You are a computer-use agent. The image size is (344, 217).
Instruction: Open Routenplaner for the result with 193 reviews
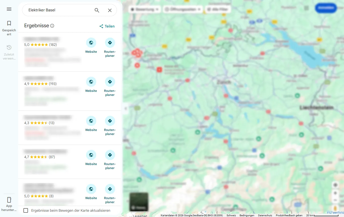click(110, 87)
